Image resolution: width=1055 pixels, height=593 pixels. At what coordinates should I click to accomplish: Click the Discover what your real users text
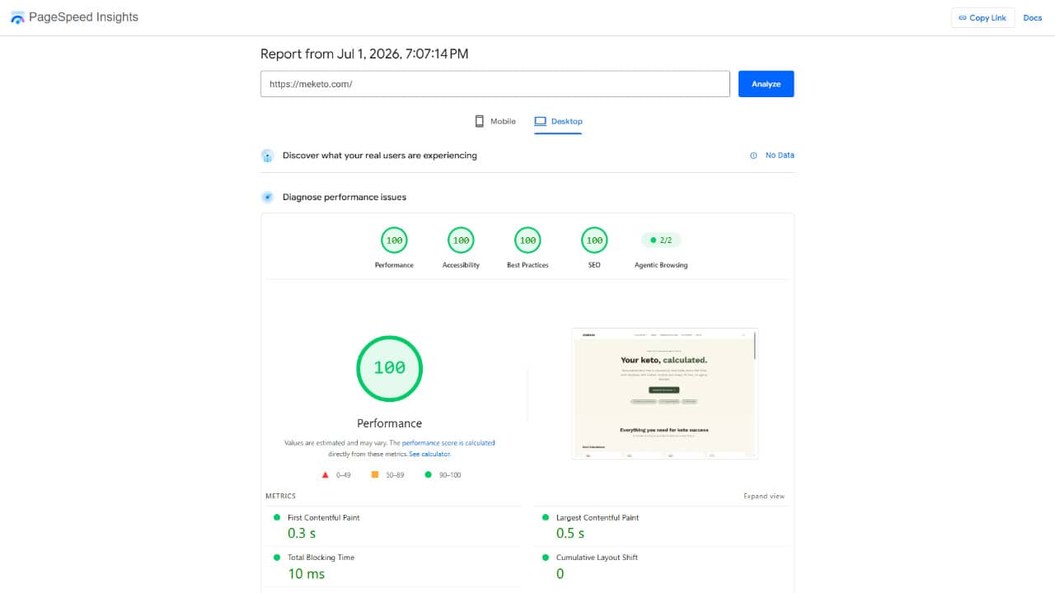coord(380,156)
